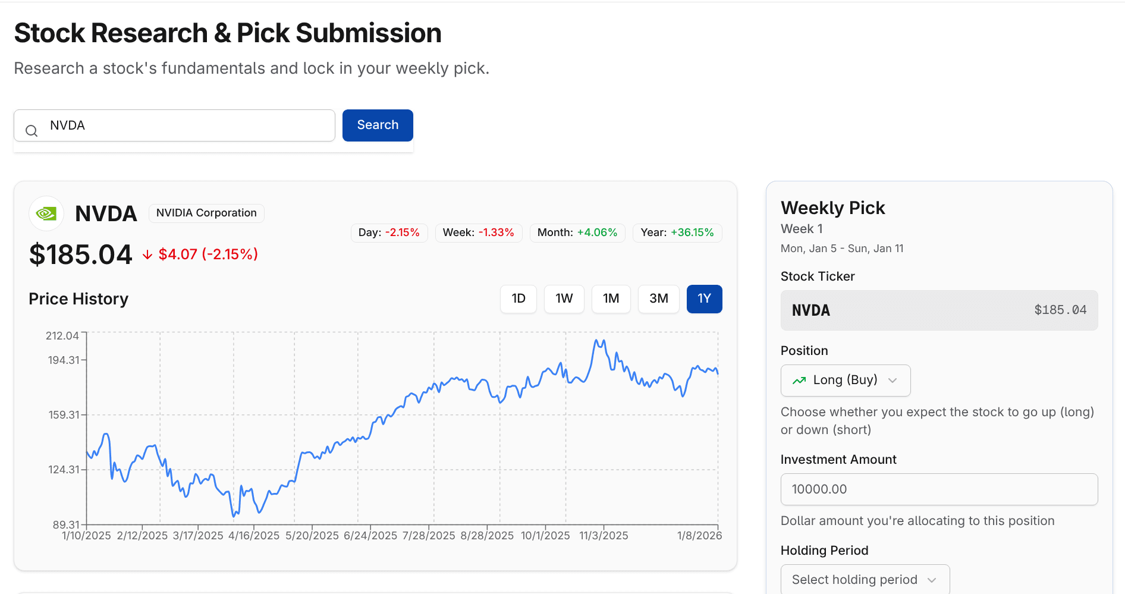Screen dimensions: 1125x594
Task: Click the Year +36.15% stat badge
Action: click(677, 232)
